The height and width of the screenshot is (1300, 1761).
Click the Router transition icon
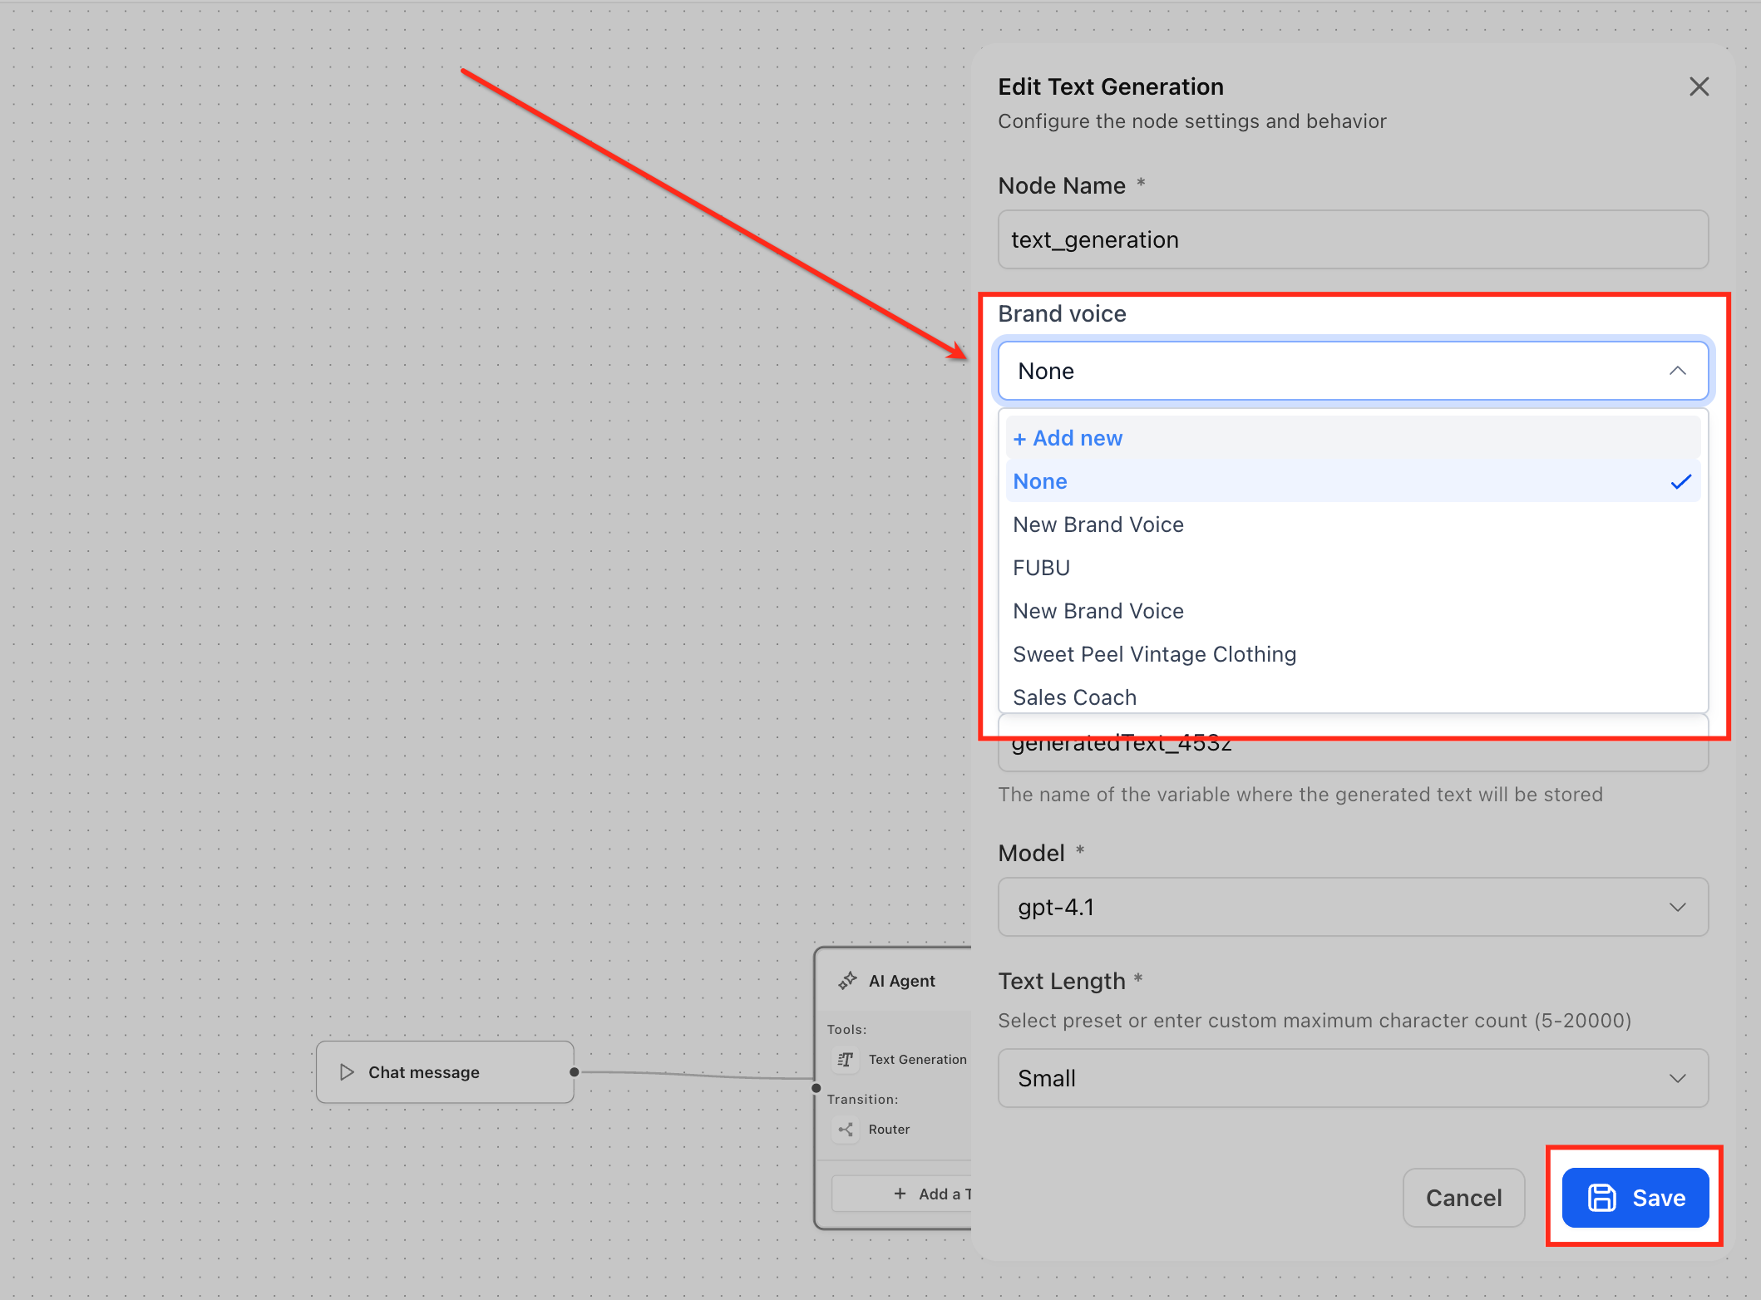[846, 1129]
